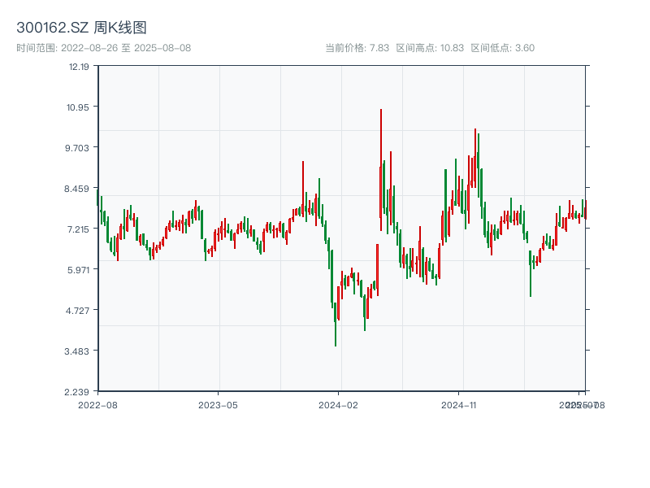
Task: Click the chart title 300162.SZ 周K线图
Action: tap(81, 28)
